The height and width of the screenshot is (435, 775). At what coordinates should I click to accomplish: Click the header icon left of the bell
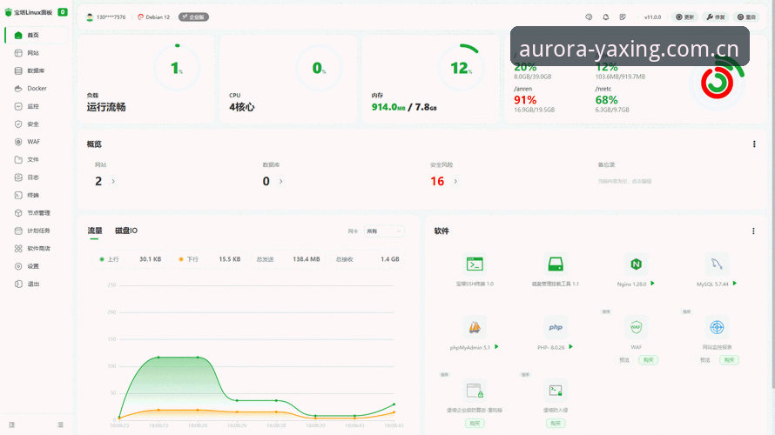(x=589, y=17)
